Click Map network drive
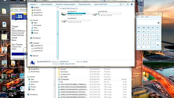 pyautogui.click(x=85, y=4)
